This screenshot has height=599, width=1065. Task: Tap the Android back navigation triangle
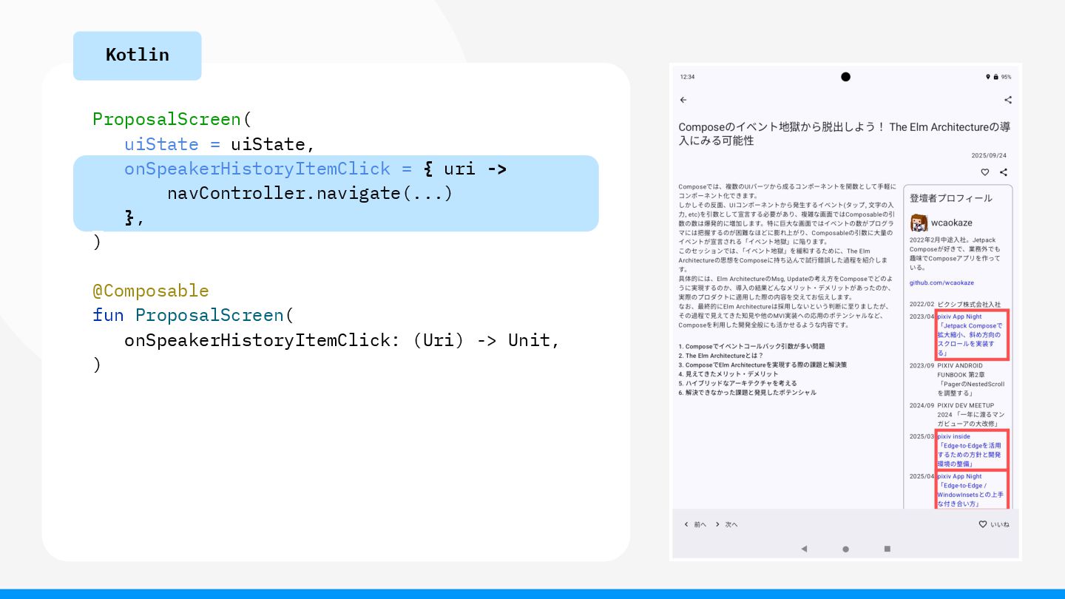[804, 549]
